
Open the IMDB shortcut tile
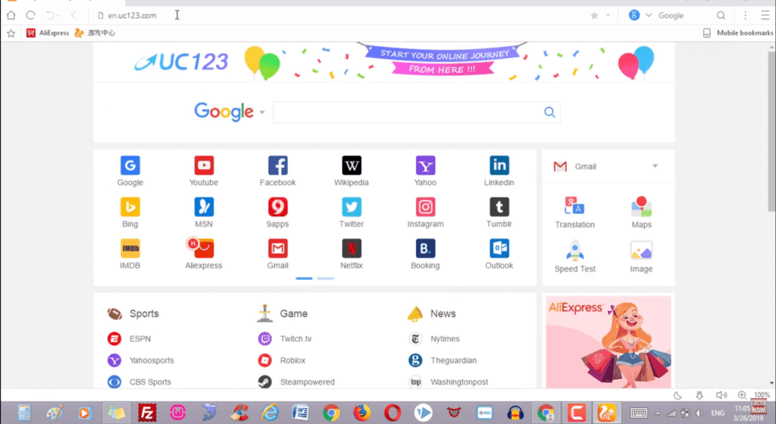[130, 254]
